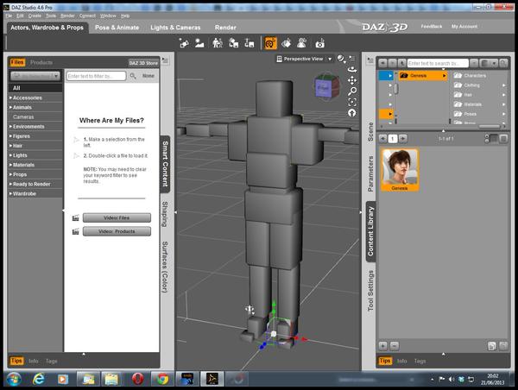Open the Parameters pane tab

click(370, 173)
